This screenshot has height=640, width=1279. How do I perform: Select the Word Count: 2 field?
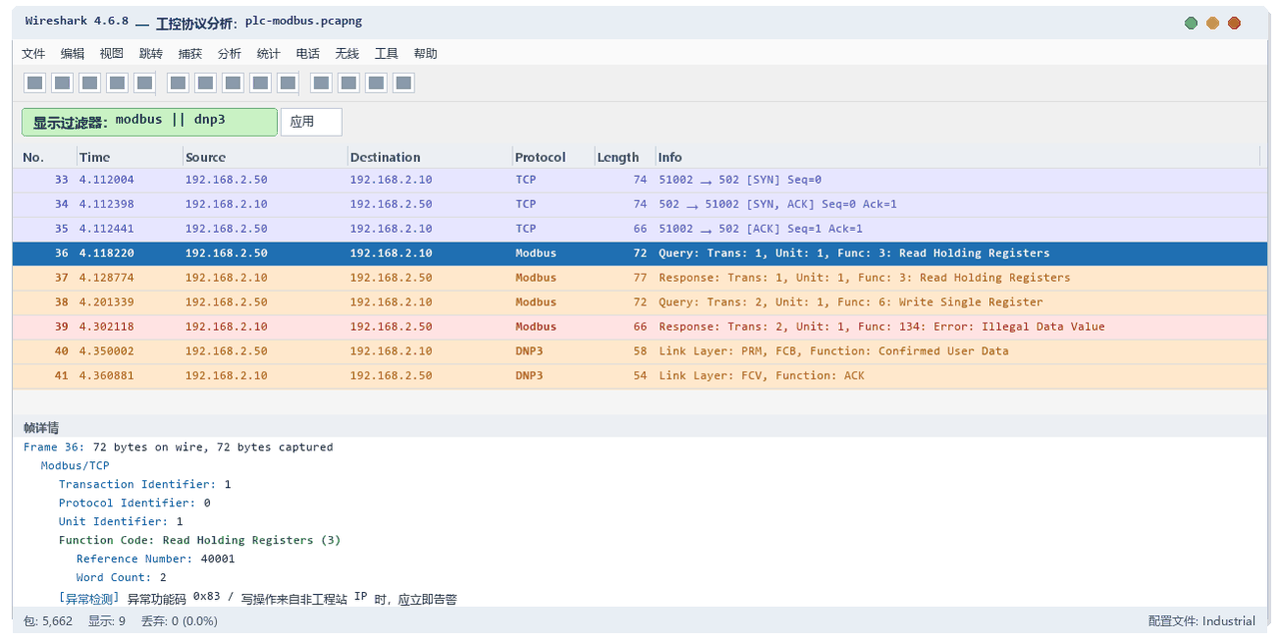click(x=121, y=577)
